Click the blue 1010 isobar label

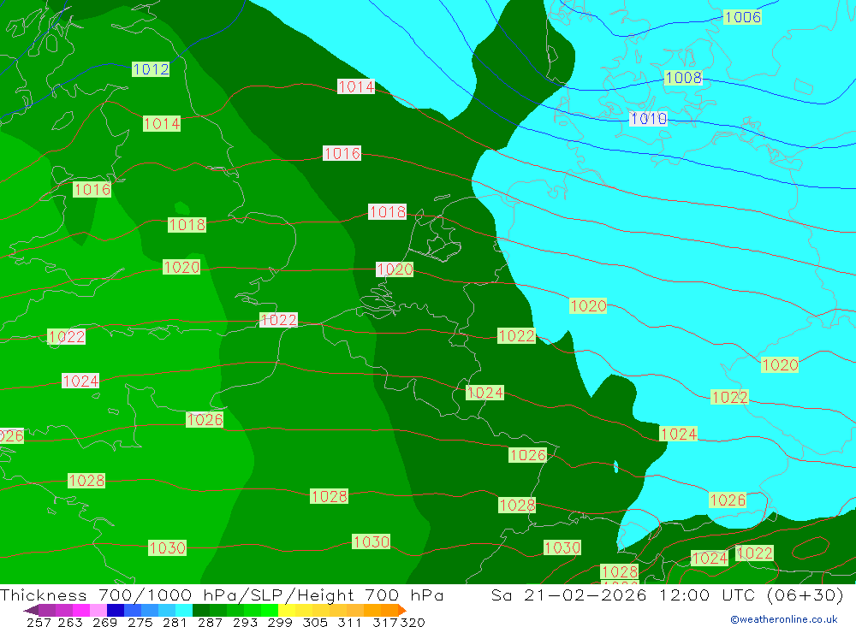click(x=648, y=118)
